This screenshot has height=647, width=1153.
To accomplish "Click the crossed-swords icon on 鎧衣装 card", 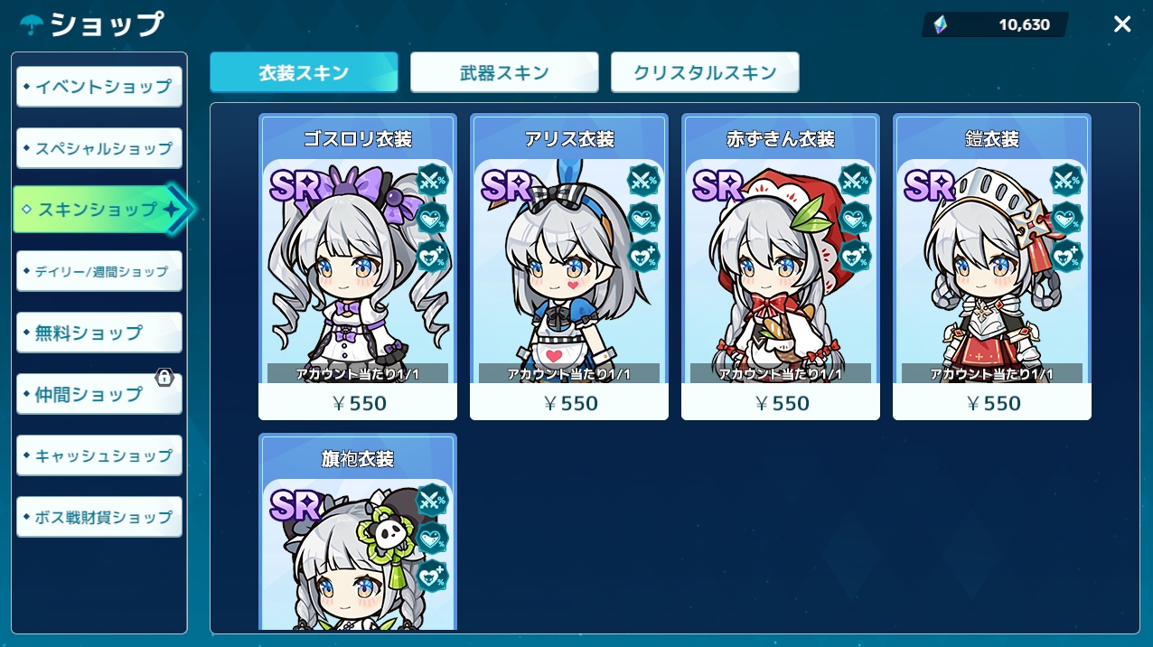I will (1067, 180).
